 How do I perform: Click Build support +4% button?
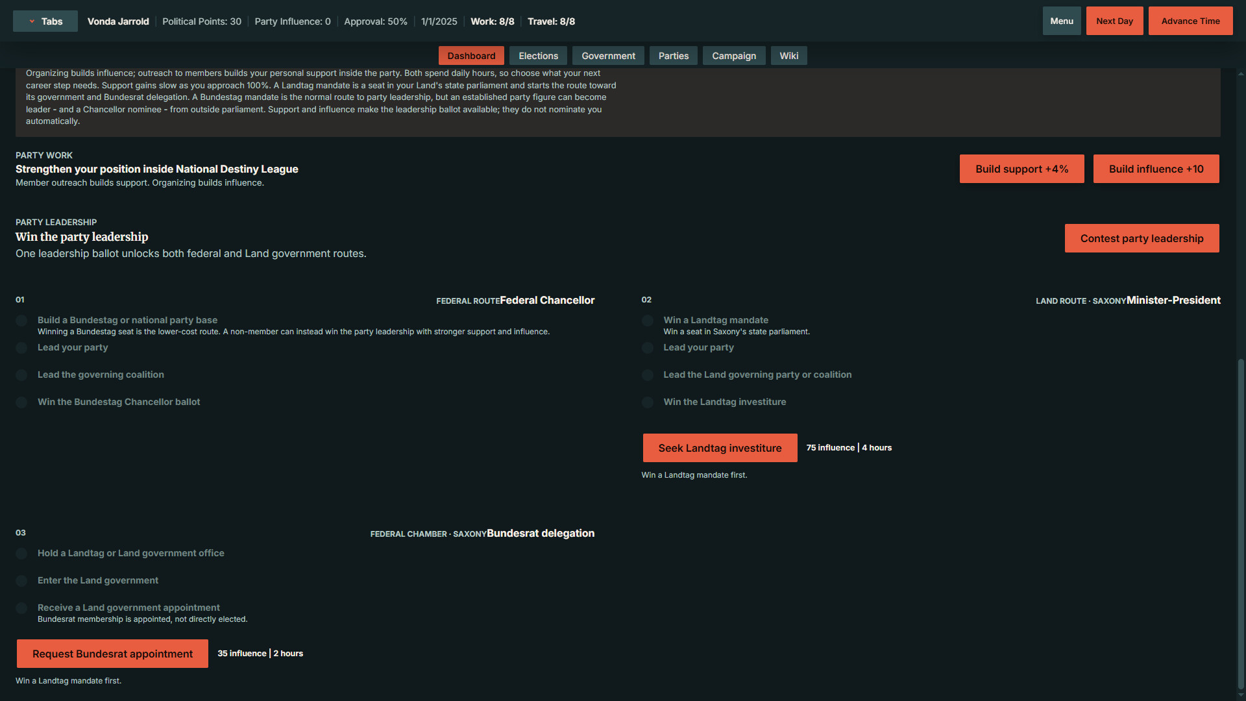click(1021, 169)
